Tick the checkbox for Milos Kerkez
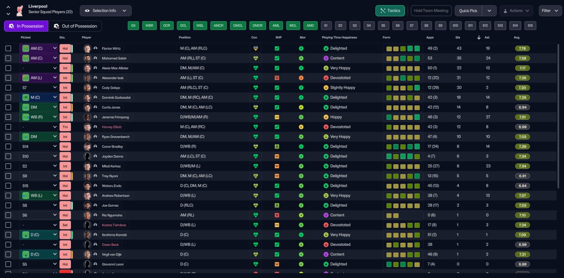 pyautogui.click(x=8, y=166)
